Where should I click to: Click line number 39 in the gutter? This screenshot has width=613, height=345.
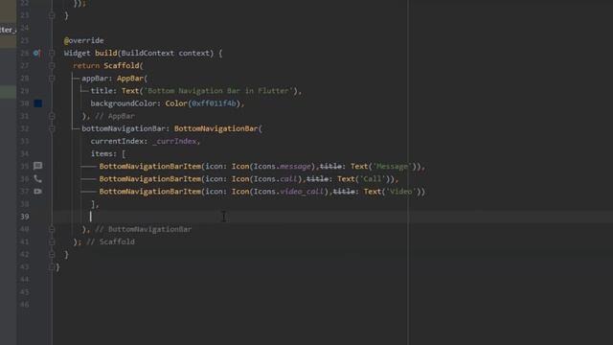[x=25, y=217]
